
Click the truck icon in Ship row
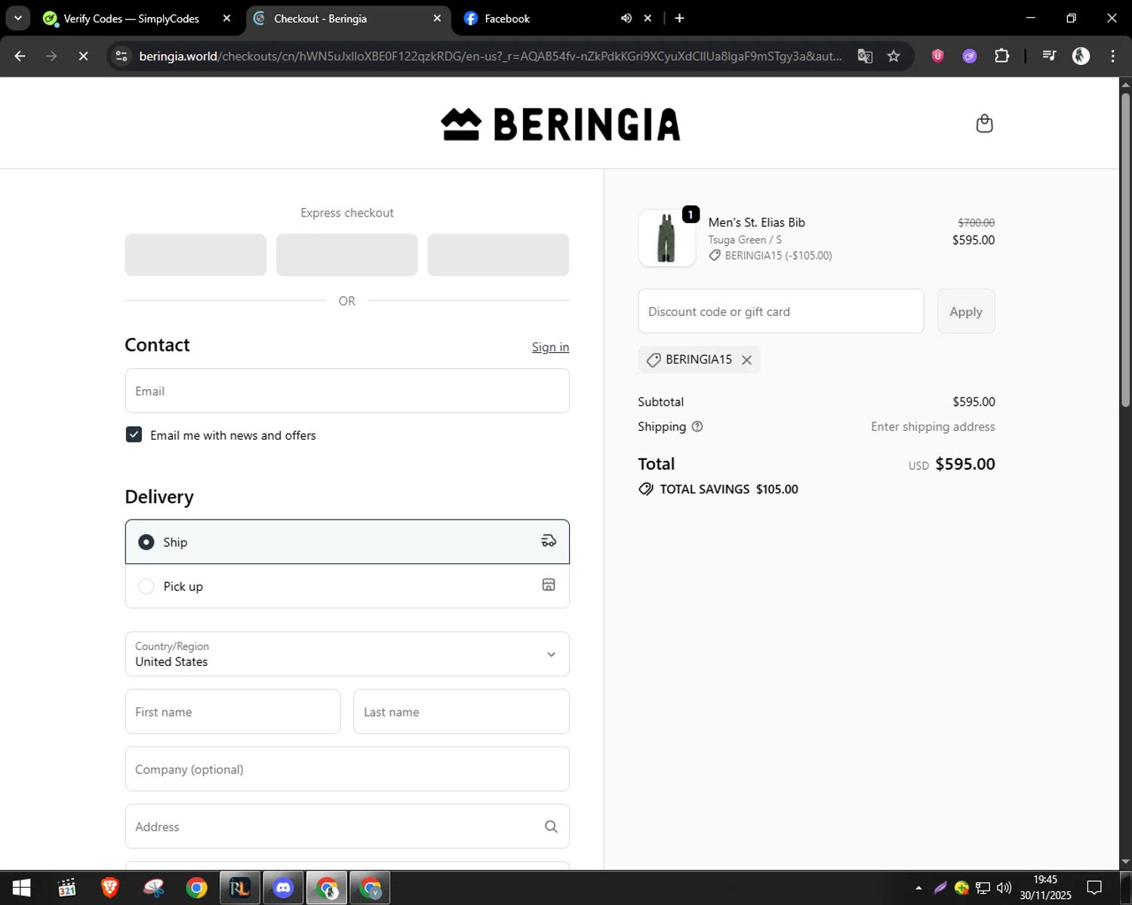point(549,541)
